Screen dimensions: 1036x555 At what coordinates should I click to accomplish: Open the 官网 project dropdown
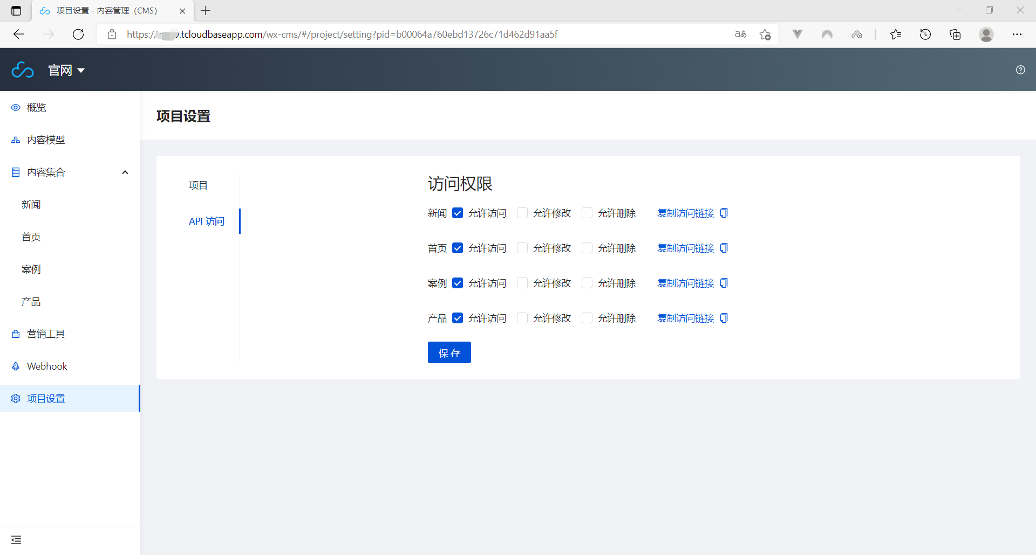tap(66, 70)
